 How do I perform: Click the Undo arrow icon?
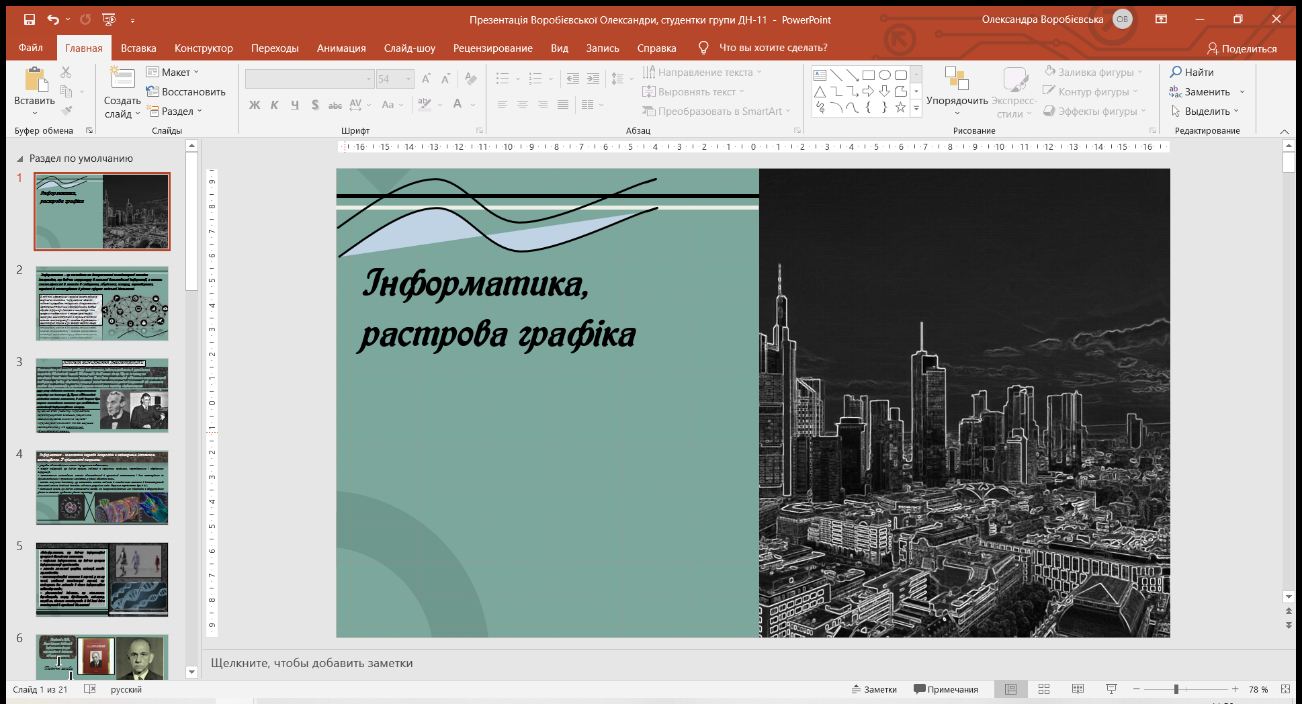click(53, 19)
